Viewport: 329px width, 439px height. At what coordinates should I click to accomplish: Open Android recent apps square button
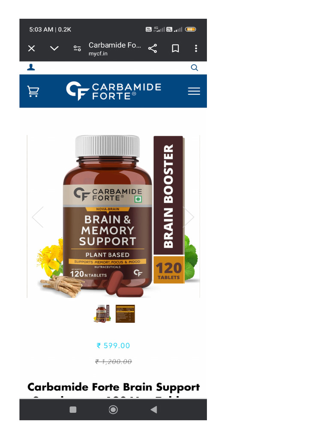click(73, 409)
